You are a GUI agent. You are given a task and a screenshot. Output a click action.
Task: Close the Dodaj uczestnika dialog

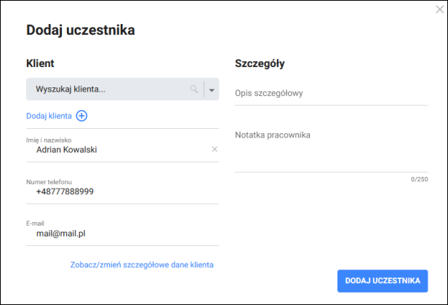pos(439,9)
